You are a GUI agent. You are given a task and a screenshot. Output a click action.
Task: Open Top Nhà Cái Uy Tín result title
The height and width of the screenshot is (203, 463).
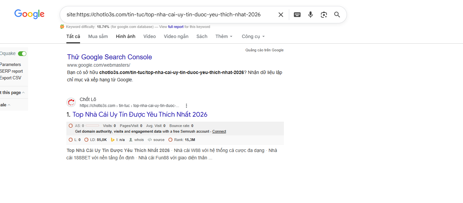pos(140,114)
